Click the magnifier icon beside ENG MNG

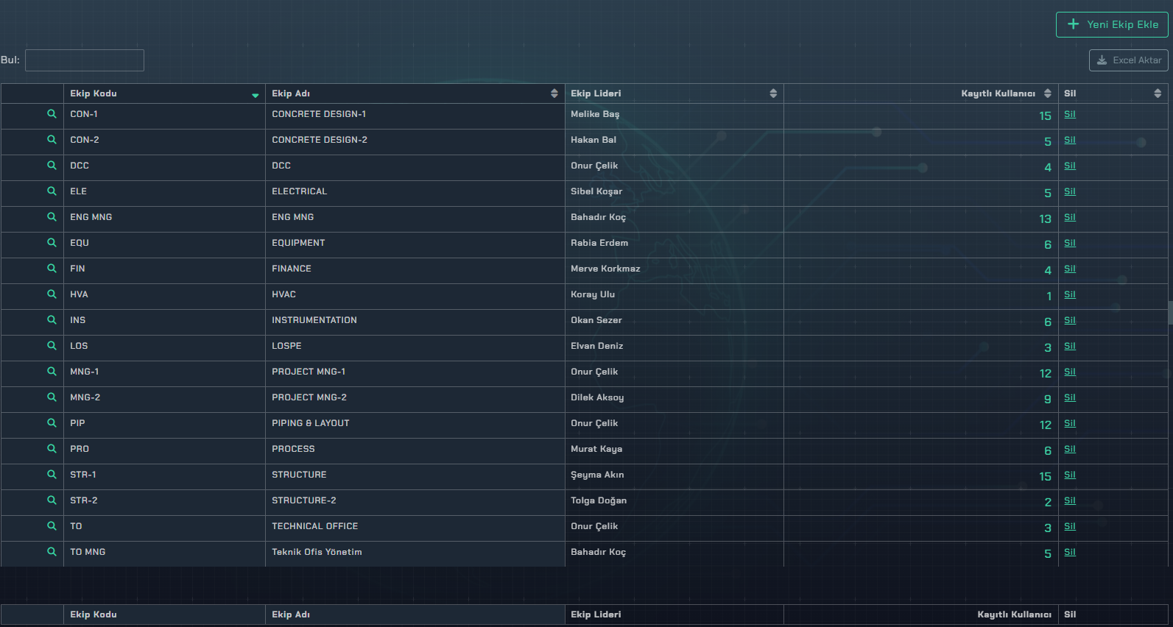point(52,217)
